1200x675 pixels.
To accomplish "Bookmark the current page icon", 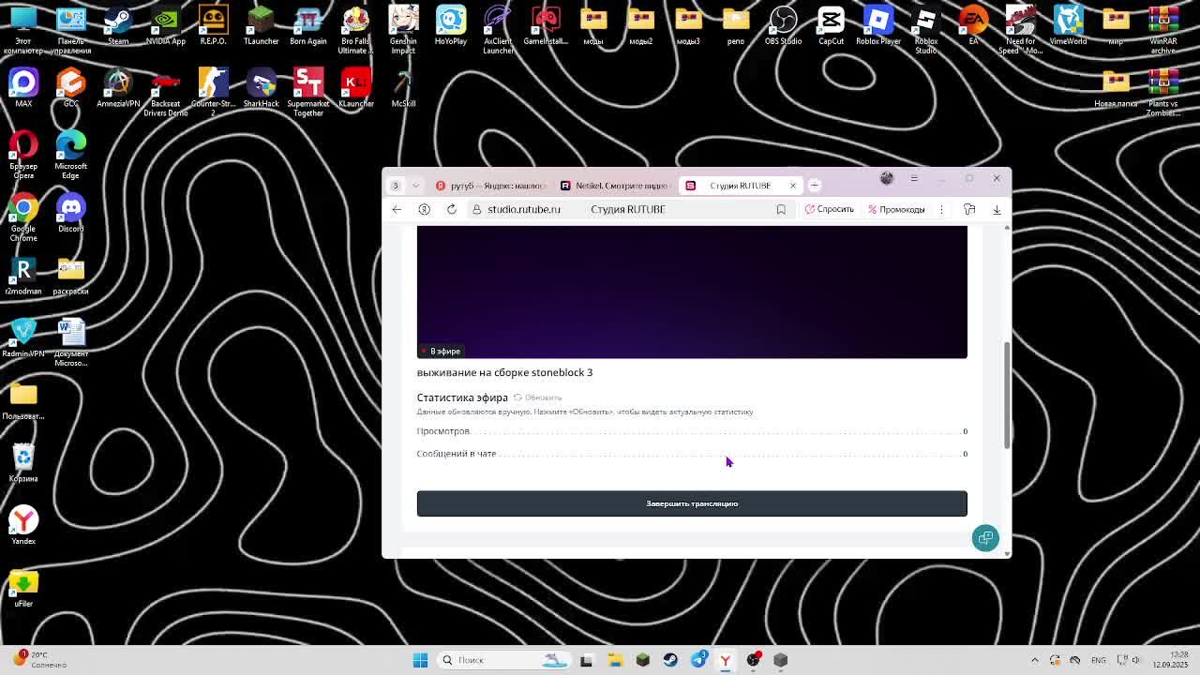I will pyautogui.click(x=780, y=209).
